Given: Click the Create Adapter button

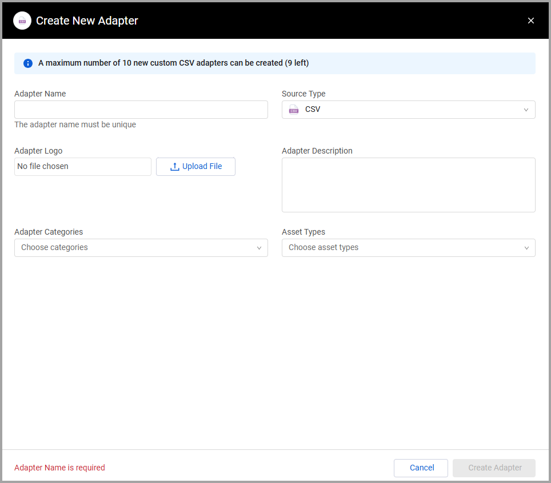Looking at the screenshot, I should [494, 468].
